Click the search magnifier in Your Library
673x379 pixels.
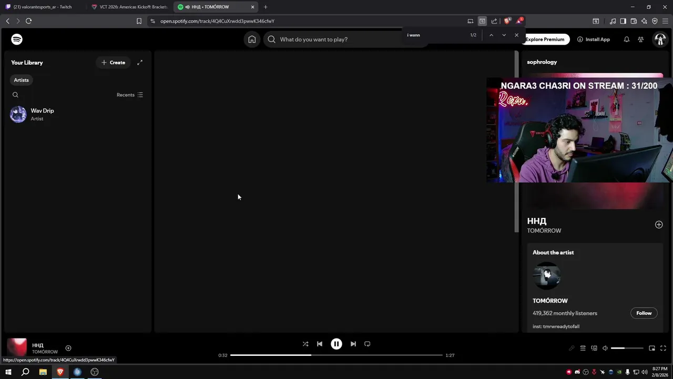pos(15,95)
